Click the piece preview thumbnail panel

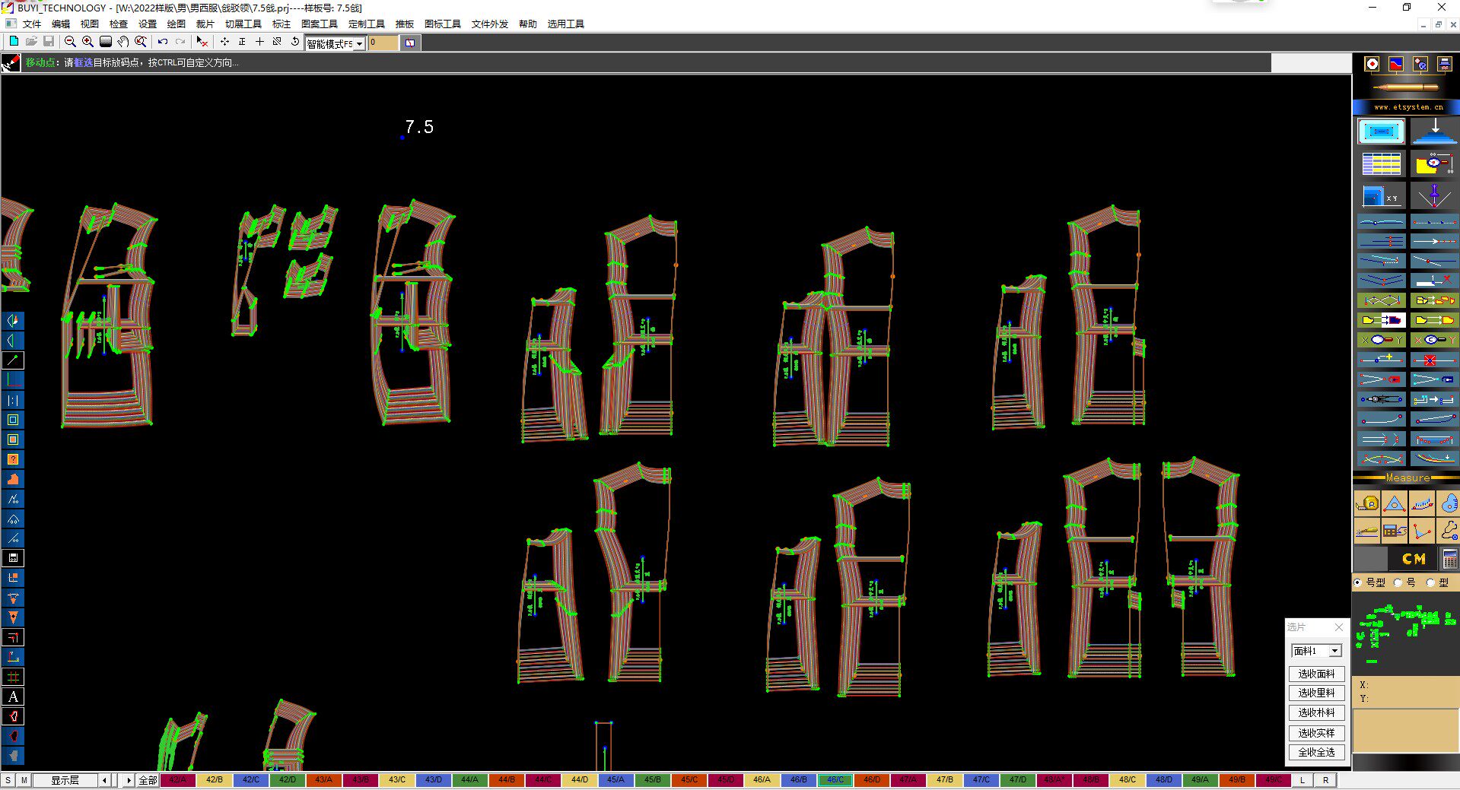coord(1405,633)
